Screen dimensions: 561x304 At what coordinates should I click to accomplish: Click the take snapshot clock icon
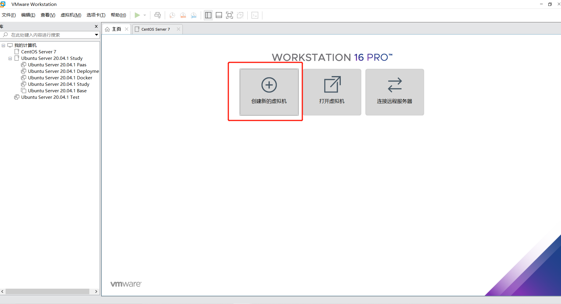click(x=172, y=15)
